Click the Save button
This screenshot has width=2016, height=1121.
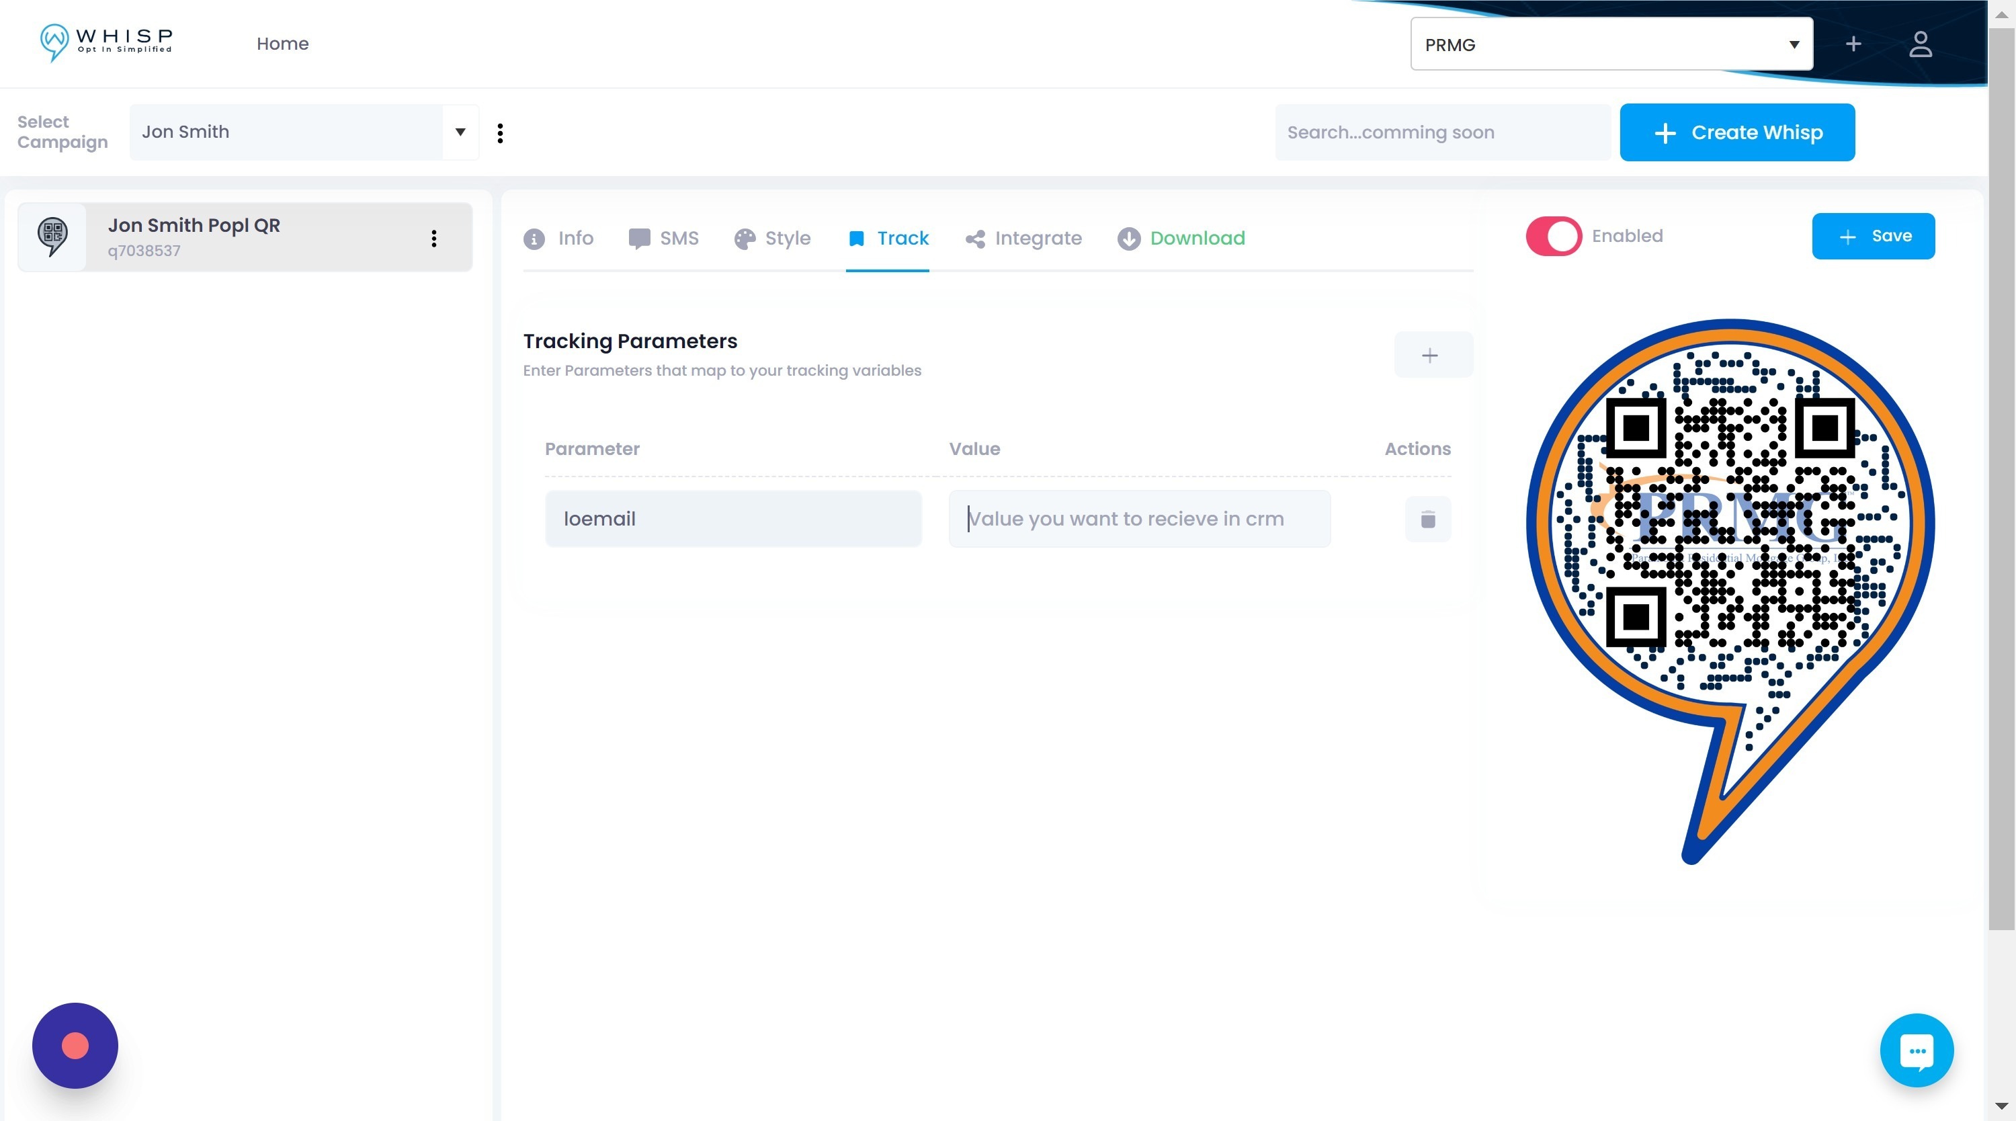click(1874, 236)
